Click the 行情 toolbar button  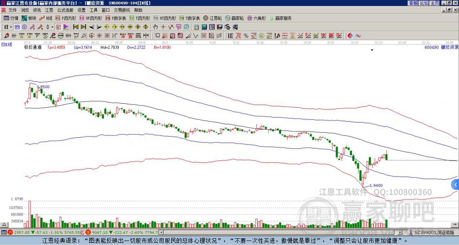pos(11,18)
